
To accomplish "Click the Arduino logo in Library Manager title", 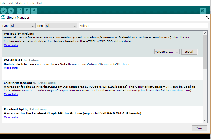I will (x=3, y=18).
